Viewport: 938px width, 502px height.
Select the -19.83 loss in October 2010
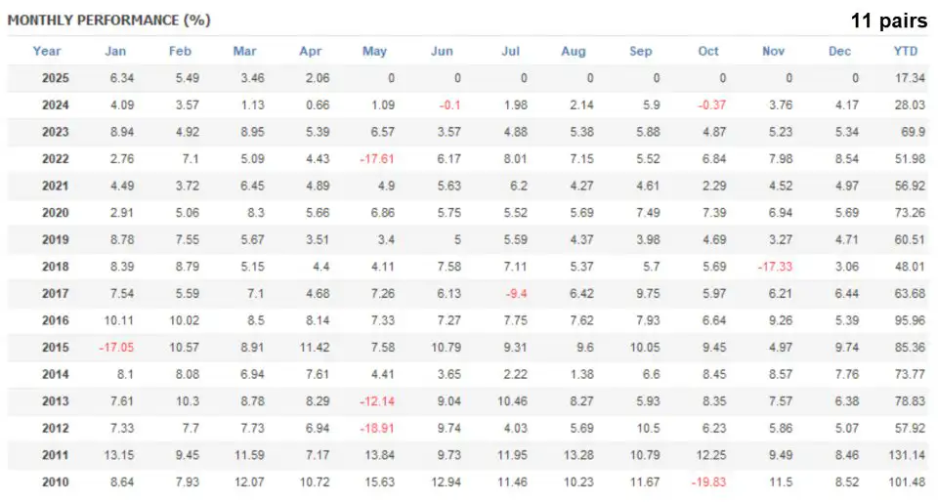point(708,481)
